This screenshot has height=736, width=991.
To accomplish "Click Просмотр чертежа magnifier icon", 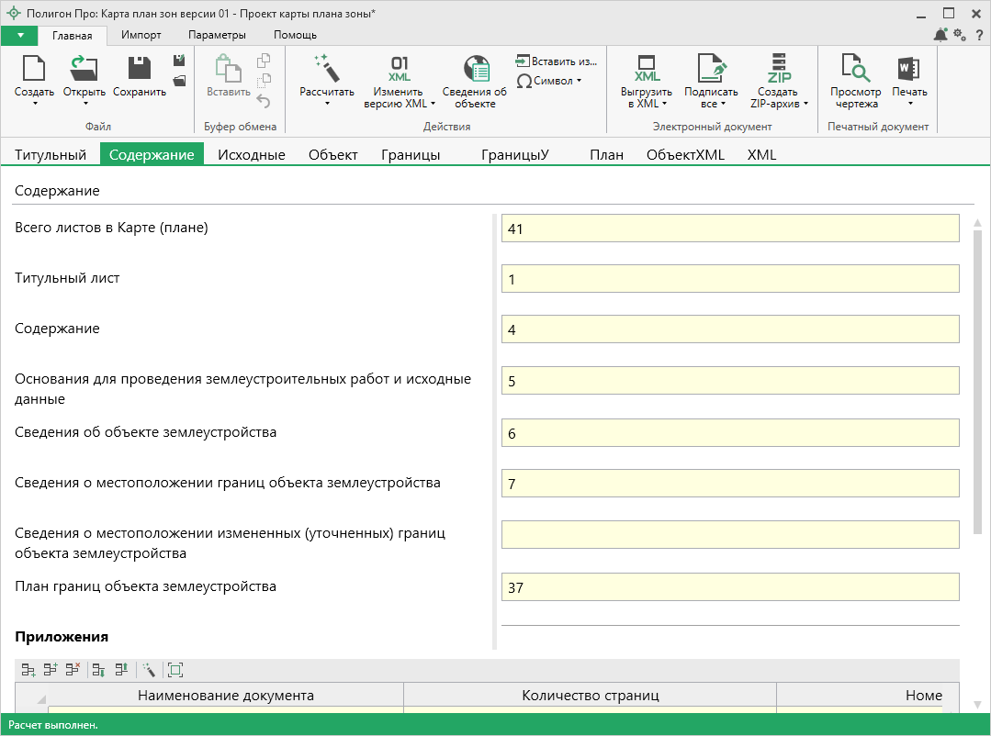I will click(x=856, y=69).
